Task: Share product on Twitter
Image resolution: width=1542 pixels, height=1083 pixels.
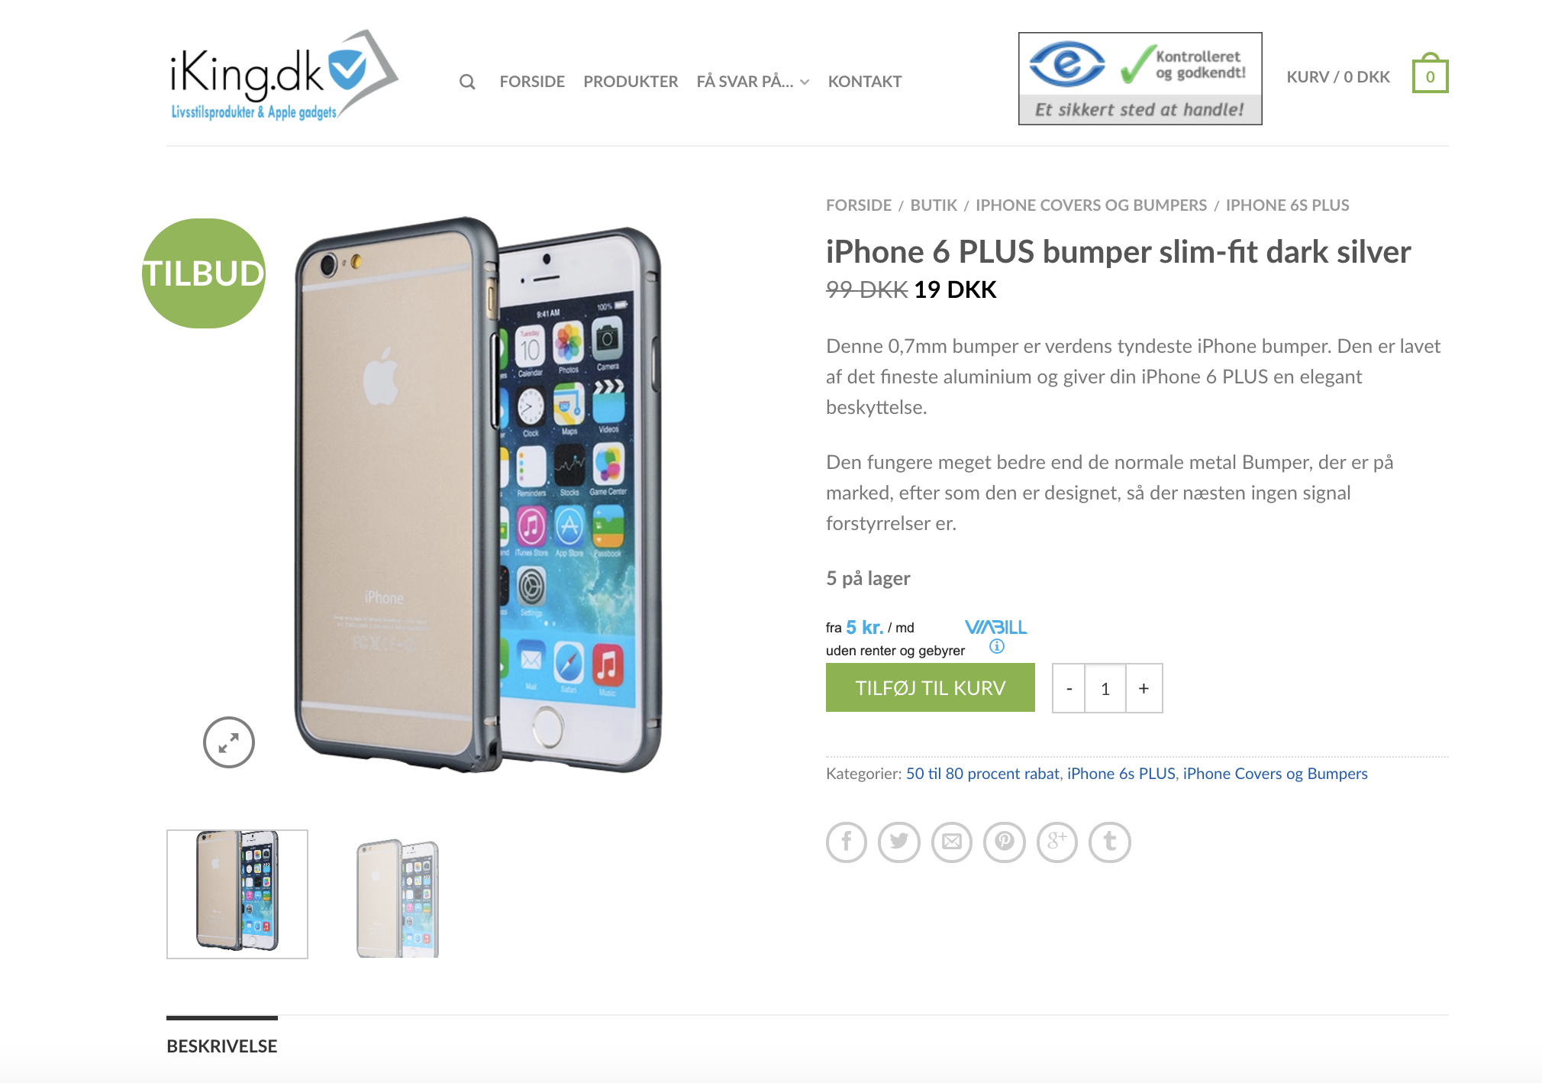Action: [899, 842]
